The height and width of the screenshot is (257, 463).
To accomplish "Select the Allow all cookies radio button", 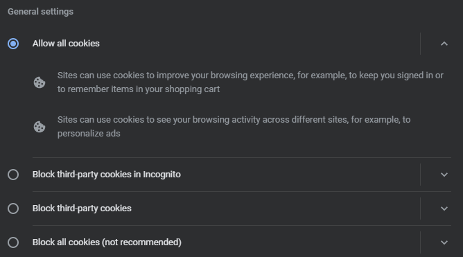I will pos(13,44).
